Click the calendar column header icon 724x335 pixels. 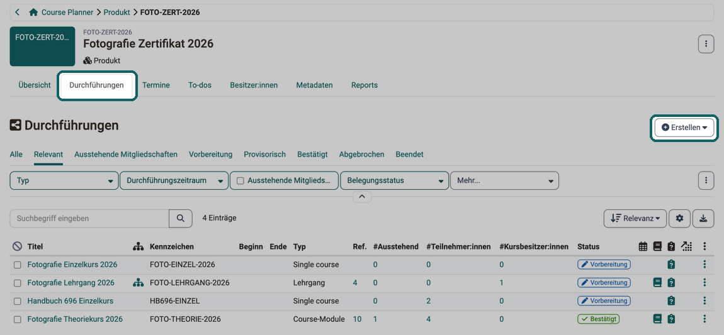tap(643, 246)
